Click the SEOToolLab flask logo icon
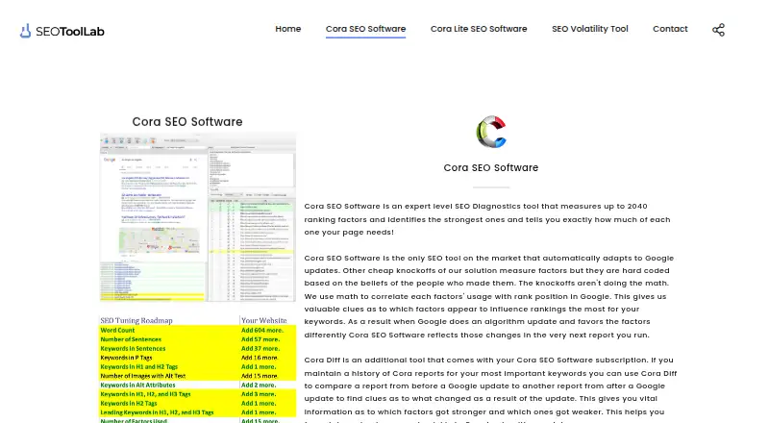769x423 pixels. click(25, 31)
